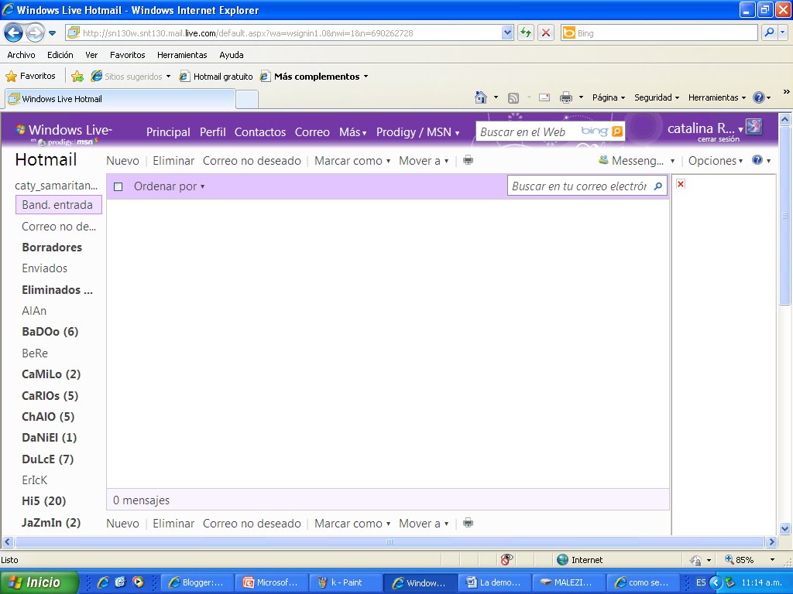Click the Buscar en tu correo field
The height and width of the screenshot is (594, 793).
click(x=579, y=186)
